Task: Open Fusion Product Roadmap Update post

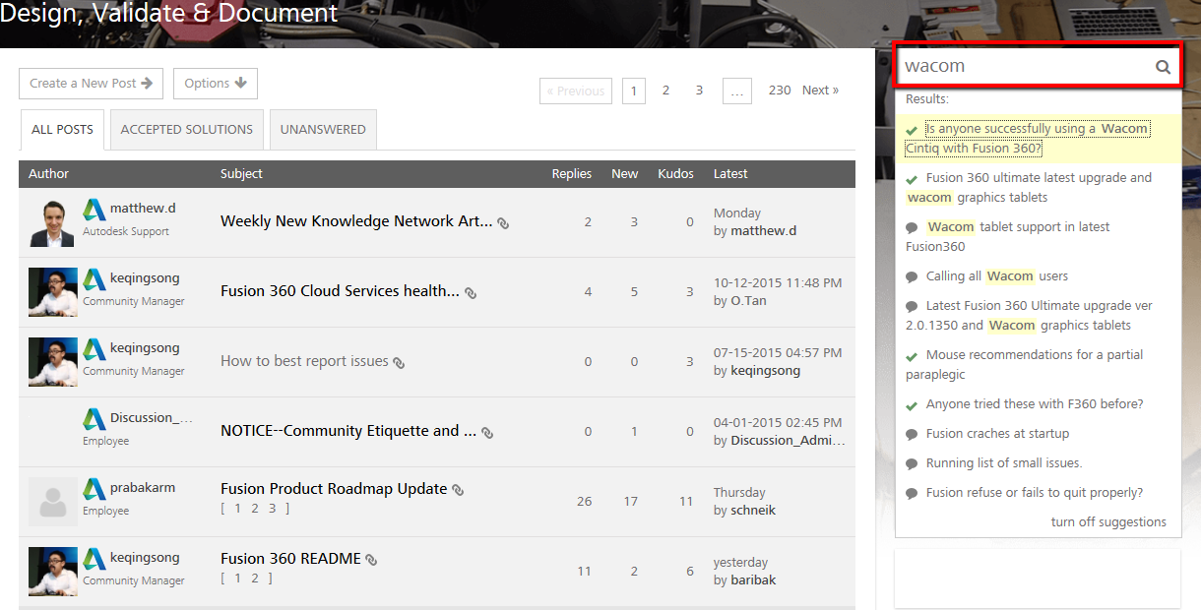Action: tap(334, 489)
